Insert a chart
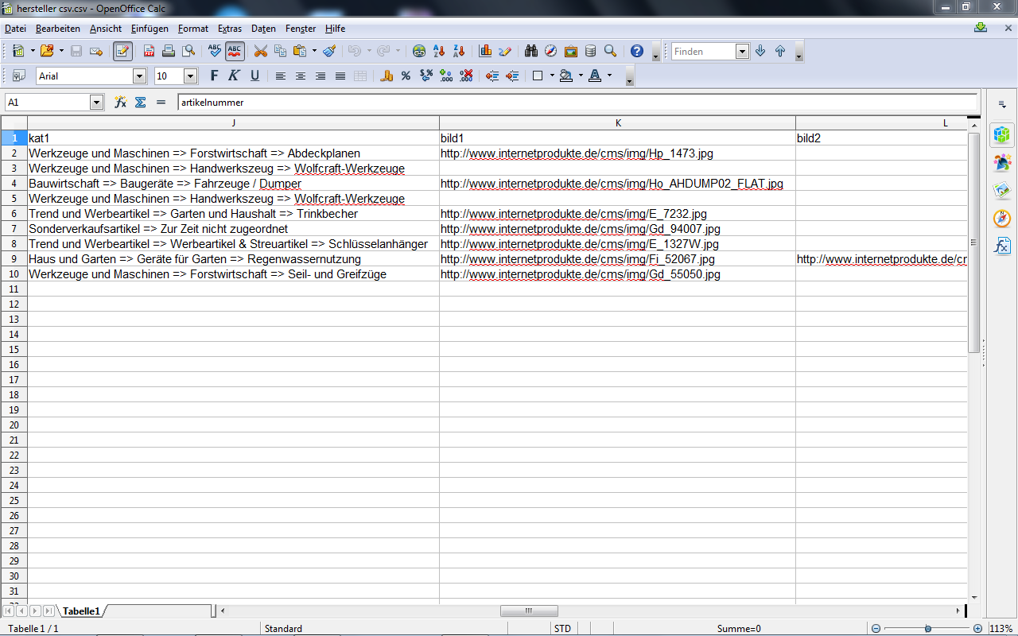The height and width of the screenshot is (636, 1018). [x=485, y=51]
